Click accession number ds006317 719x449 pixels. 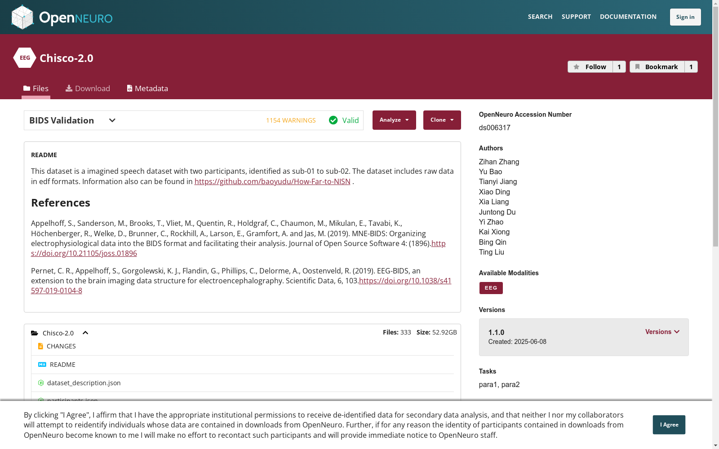point(495,128)
